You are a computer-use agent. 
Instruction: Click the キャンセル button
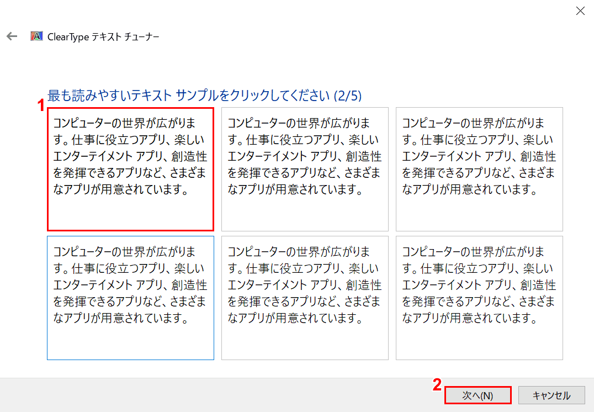[551, 395]
